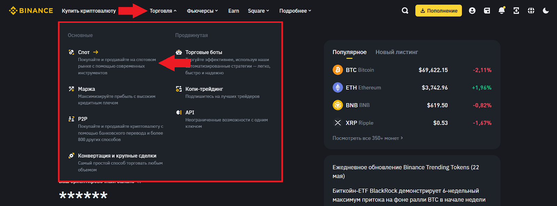Viewport: 557px width, 206px height.
Task: Select Торговые боты entry
Action: (x=223, y=62)
